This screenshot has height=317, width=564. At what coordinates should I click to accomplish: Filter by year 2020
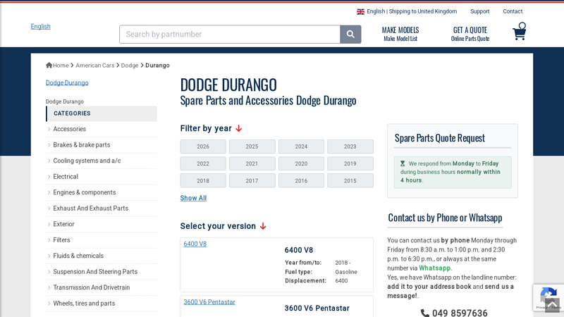click(301, 163)
